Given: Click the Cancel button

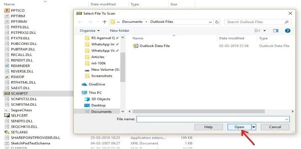Looking at the screenshot, I should (x=275, y=127).
